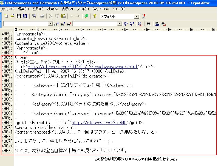Viewport: 218px width, 166px height.
Task: Click line number 49655 in the gutter
Action: point(7,57)
